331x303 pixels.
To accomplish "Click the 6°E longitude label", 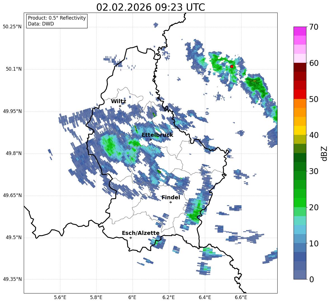I will tap(132, 298).
